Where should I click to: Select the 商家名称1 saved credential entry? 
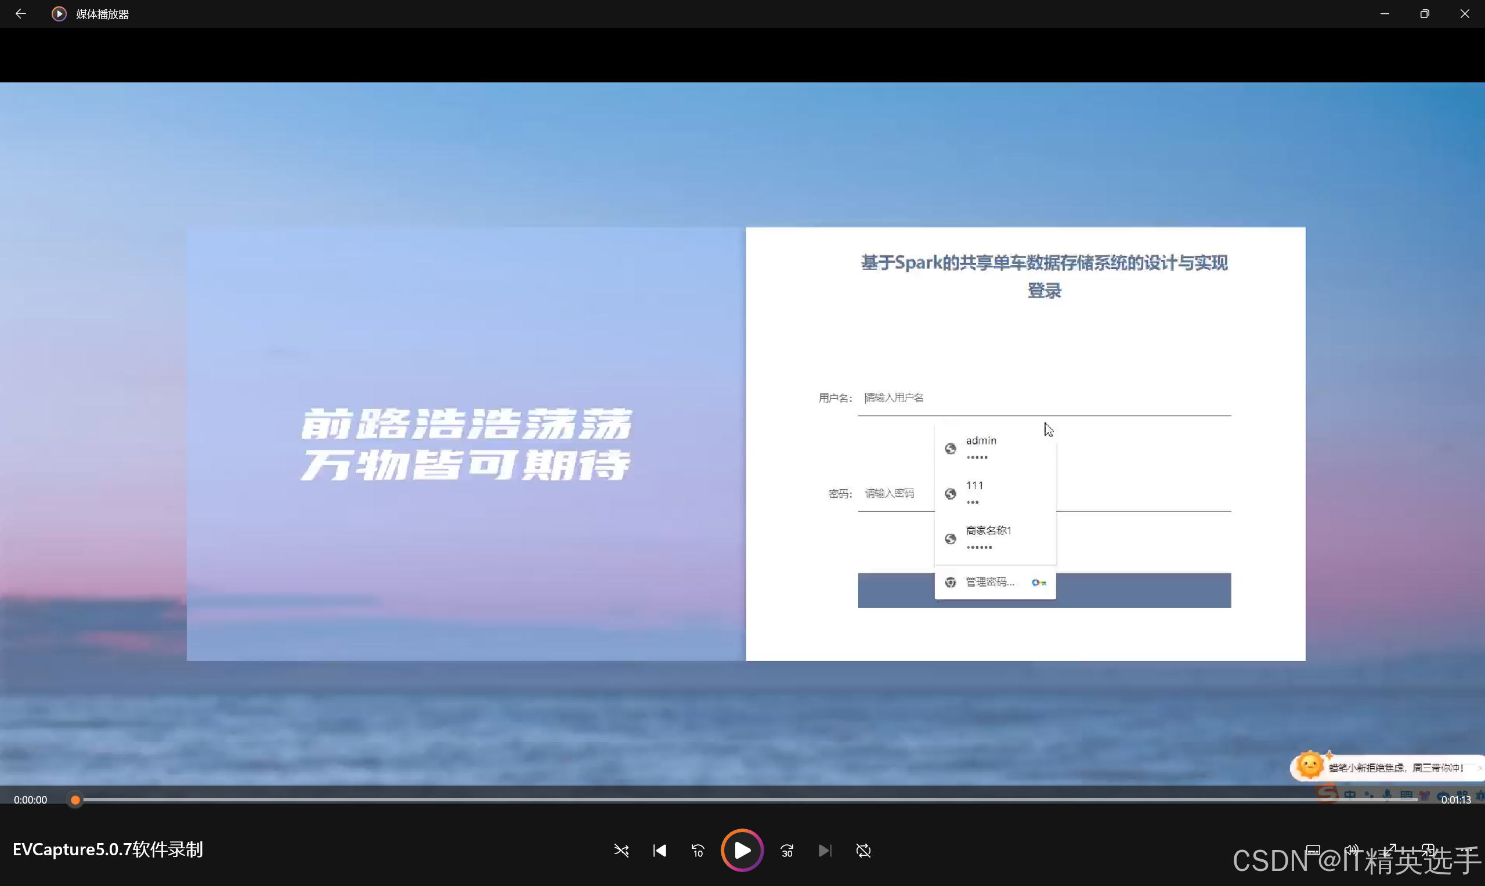(x=995, y=538)
